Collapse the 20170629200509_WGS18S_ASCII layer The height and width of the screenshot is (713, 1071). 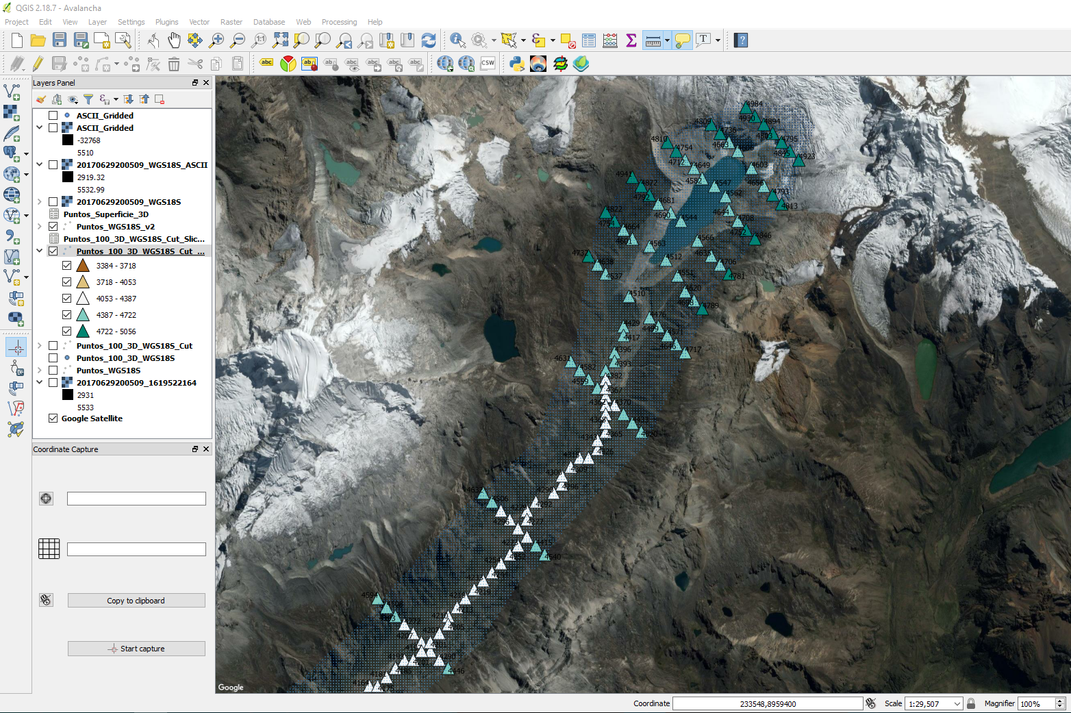coord(40,165)
